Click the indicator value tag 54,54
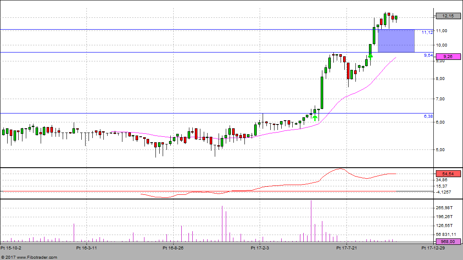This screenshot has width=463, height=260. [x=448, y=174]
